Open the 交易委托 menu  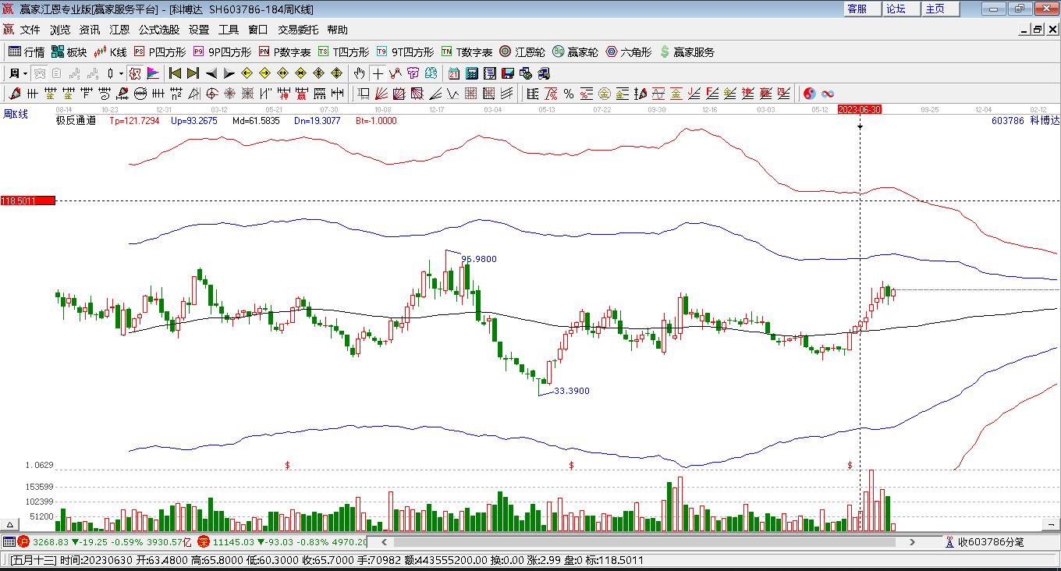[298, 30]
